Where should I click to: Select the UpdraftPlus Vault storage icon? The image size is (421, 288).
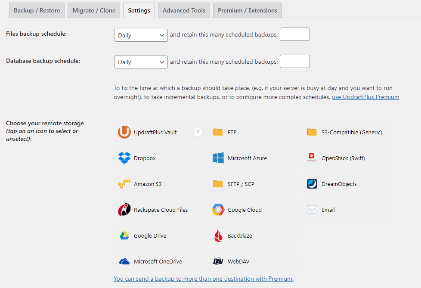point(124,132)
